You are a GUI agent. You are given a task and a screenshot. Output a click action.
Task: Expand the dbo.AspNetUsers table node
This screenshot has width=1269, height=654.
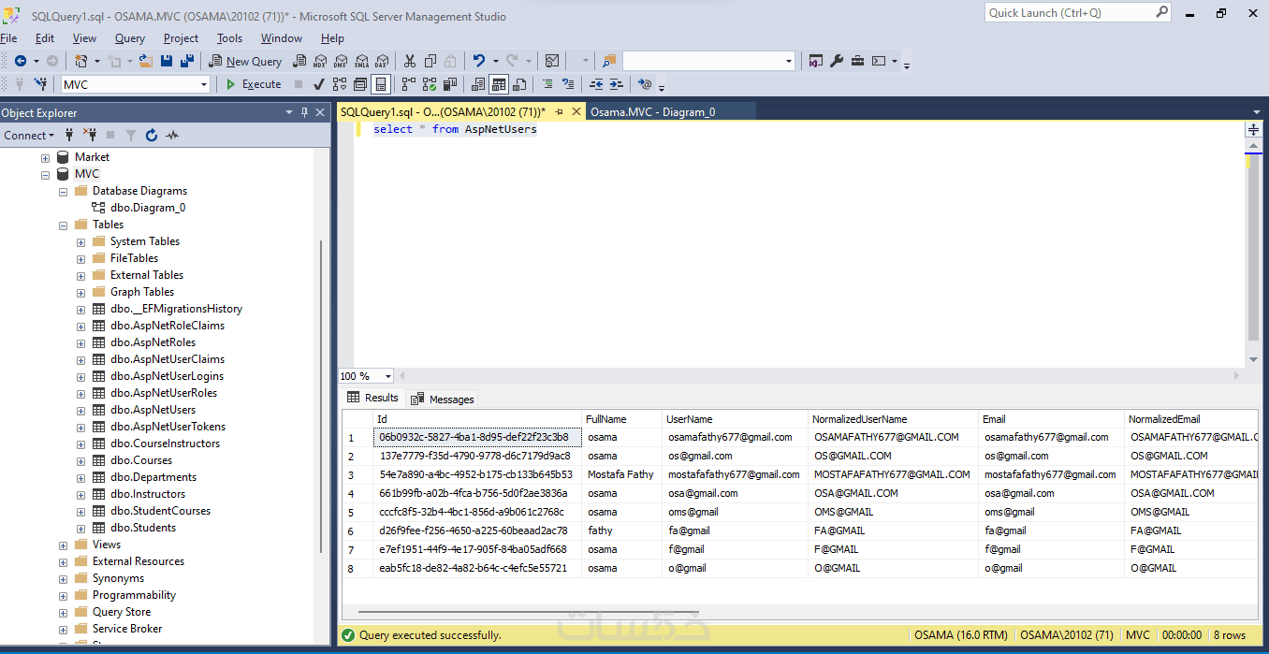tap(81, 410)
